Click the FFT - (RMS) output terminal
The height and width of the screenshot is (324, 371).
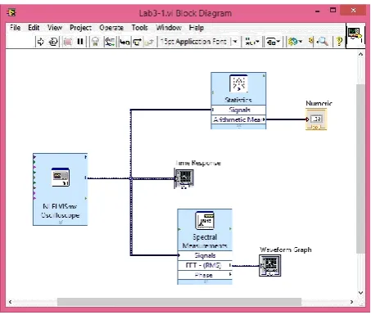point(205,265)
